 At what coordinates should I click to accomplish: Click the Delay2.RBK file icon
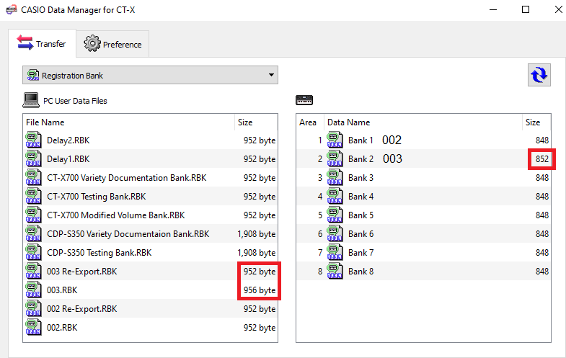pos(33,140)
